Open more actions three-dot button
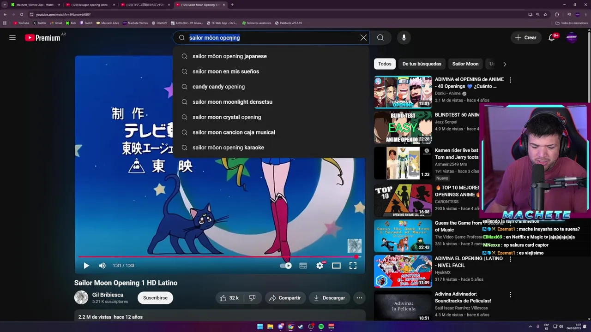 [x=359, y=298]
